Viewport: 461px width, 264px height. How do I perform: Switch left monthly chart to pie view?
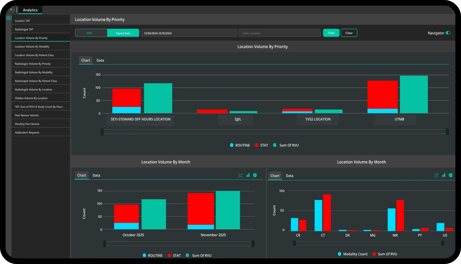click(255, 175)
